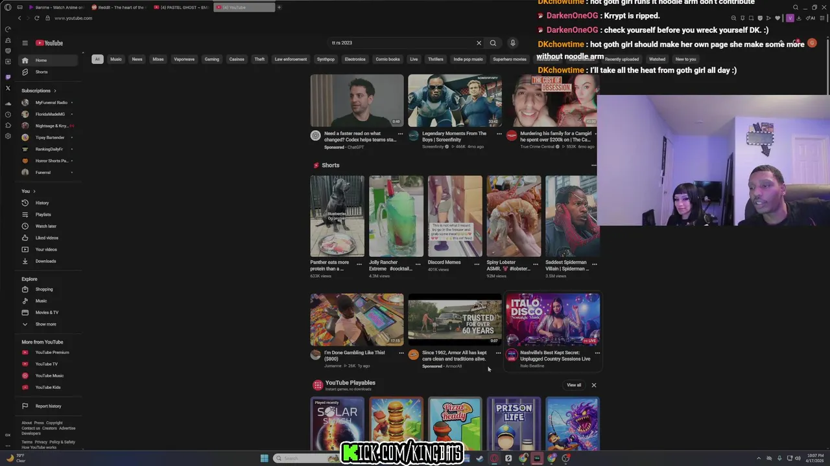Expand the You section arrow
The height and width of the screenshot is (466, 830).
pos(34,191)
